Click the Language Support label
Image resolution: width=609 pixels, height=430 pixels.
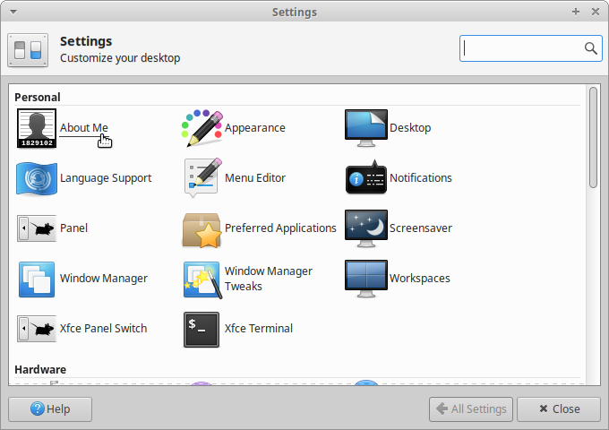click(x=106, y=178)
